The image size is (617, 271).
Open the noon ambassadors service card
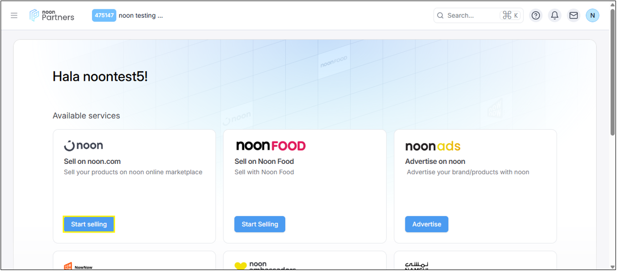tap(305, 261)
